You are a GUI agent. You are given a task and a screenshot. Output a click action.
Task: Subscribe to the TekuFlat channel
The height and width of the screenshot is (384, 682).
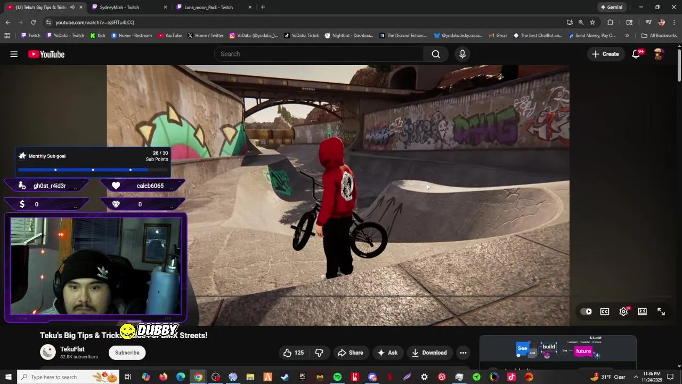pyautogui.click(x=127, y=353)
